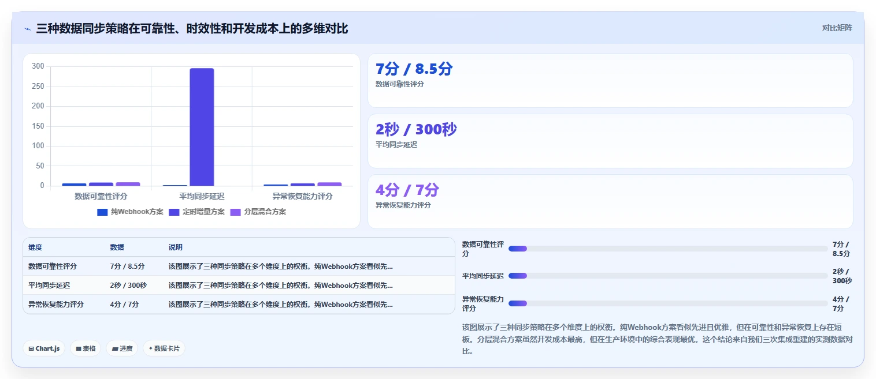Open the 7分 / 8.5分 data card
Viewport: 876px width, 379px height.
pos(610,81)
